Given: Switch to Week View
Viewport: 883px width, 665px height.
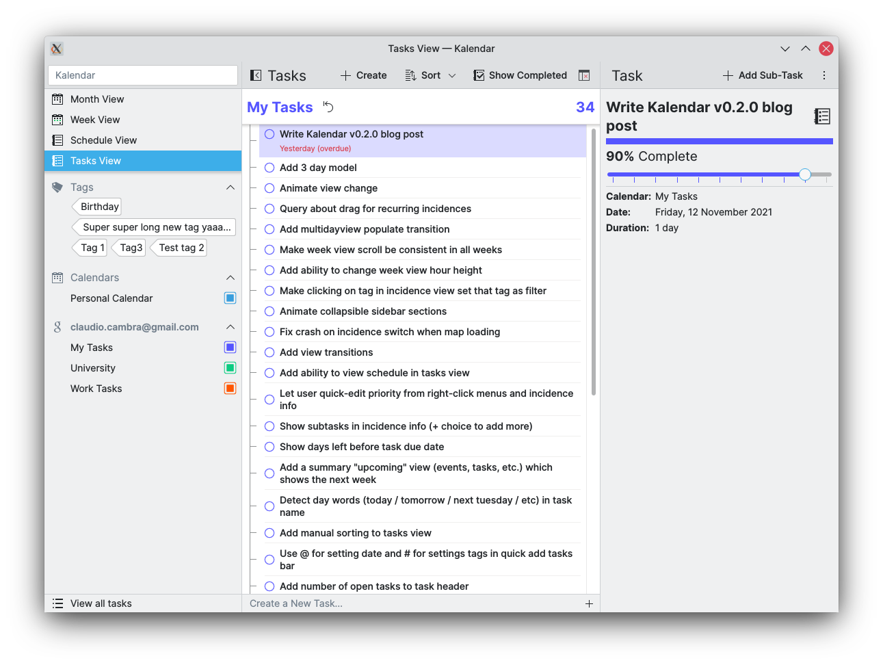Looking at the screenshot, I should pyautogui.click(x=143, y=120).
